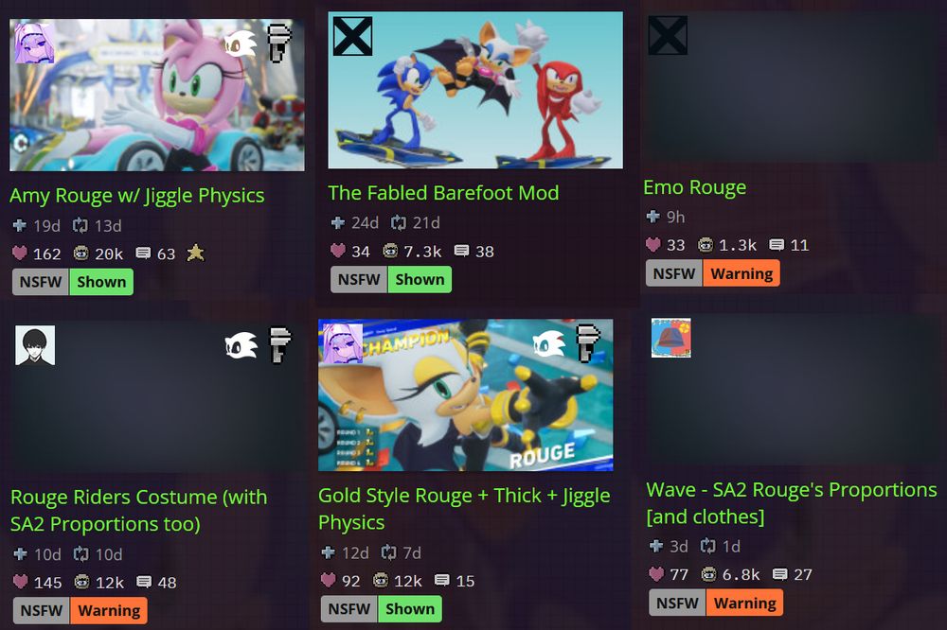Click the comments icon beside 38
947x630 pixels.
pos(461,251)
